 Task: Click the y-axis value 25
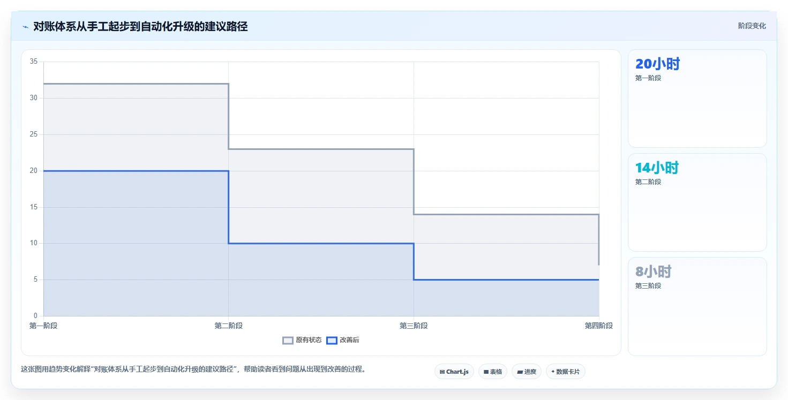tap(33, 134)
